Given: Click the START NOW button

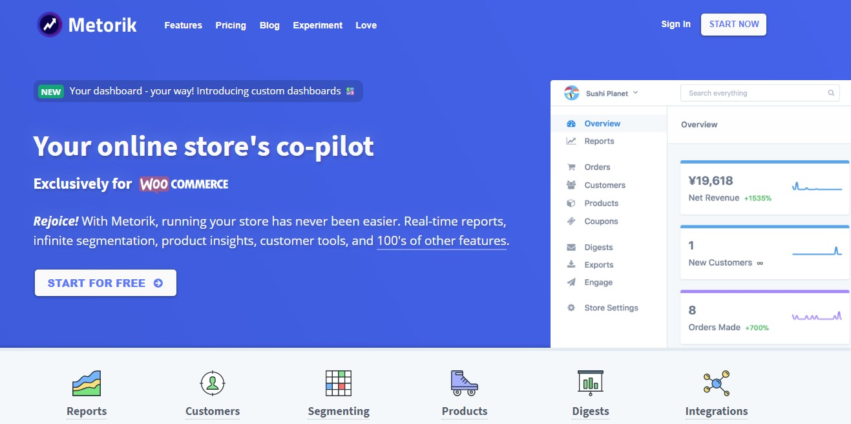Looking at the screenshot, I should click(x=734, y=25).
